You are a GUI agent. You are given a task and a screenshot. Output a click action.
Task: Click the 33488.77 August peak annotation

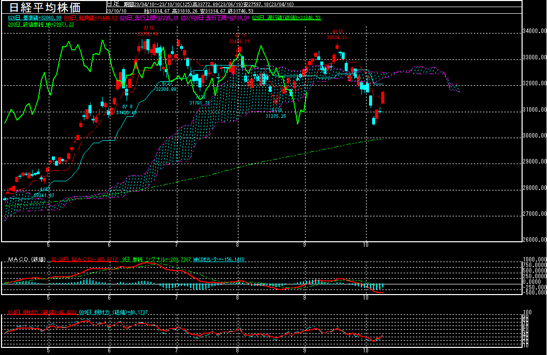point(239,41)
